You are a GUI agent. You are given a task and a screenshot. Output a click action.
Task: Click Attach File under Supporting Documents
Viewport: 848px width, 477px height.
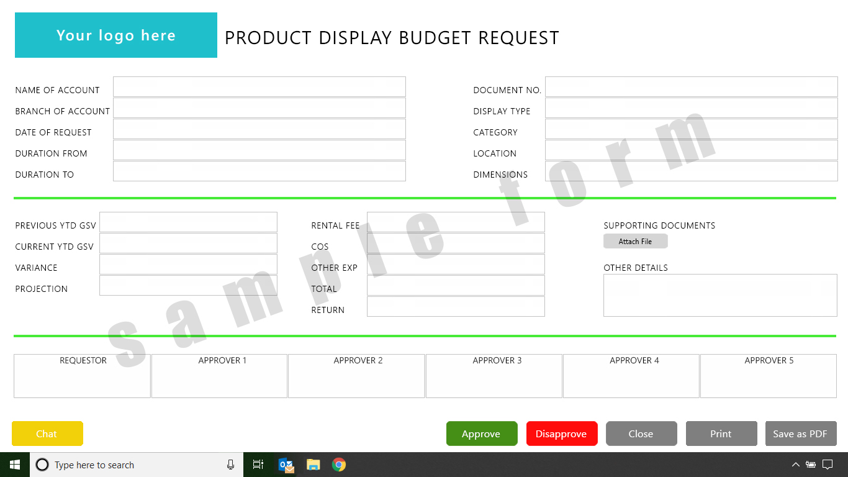coord(636,241)
